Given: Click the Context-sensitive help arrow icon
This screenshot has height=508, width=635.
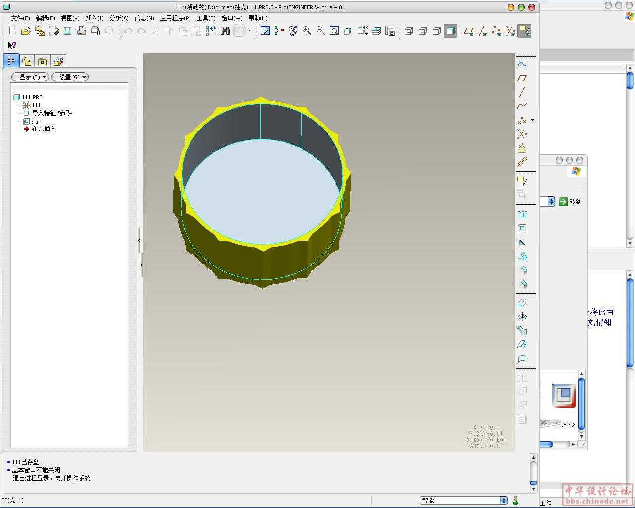Looking at the screenshot, I should coord(12,45).
